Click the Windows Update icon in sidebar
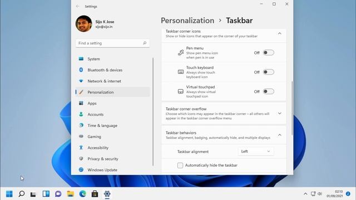Screen dimensions: 356x200 coord(81,169)
